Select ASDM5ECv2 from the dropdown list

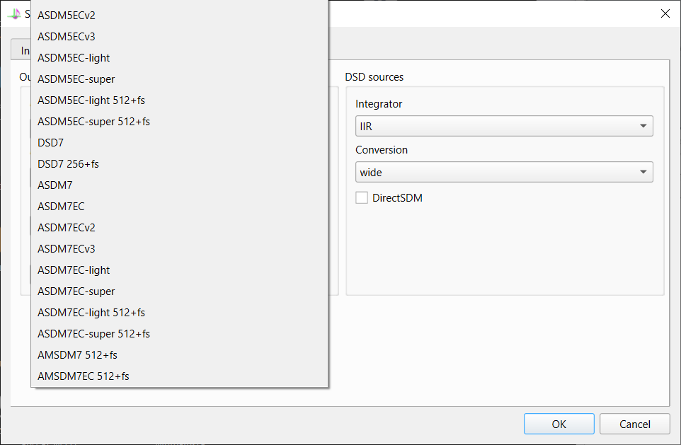click(x=67, y=16)
